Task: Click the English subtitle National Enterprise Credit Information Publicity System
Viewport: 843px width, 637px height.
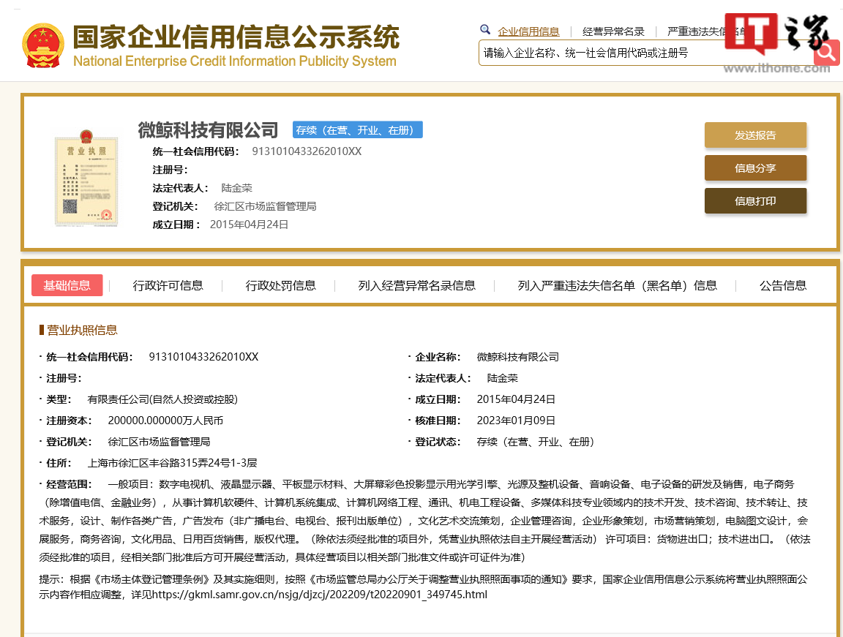Action: (235, 61)
